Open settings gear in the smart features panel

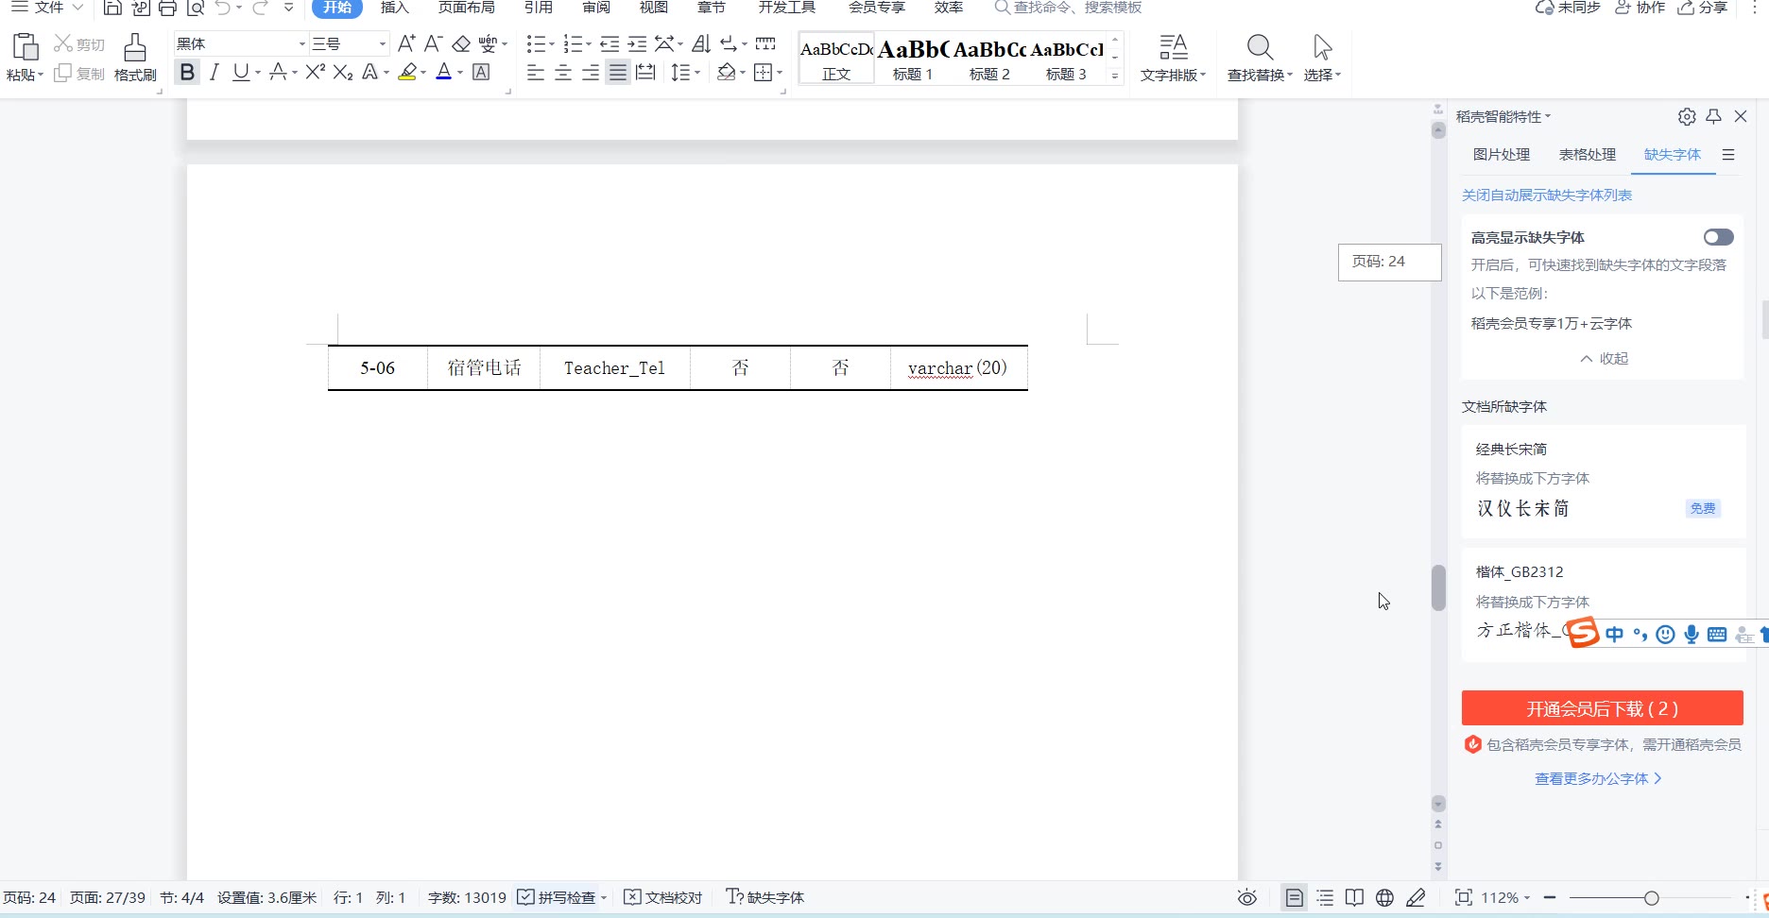pyautogui.click(x=1686, y=116)
